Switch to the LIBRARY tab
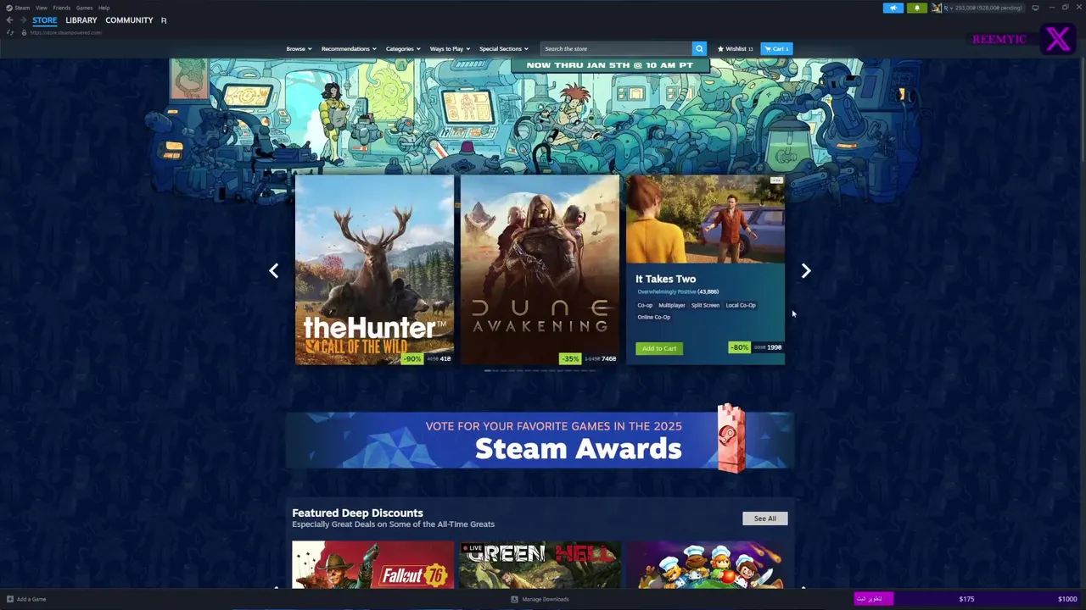Screen dimensions: 1086x610 tap(81, 20)
